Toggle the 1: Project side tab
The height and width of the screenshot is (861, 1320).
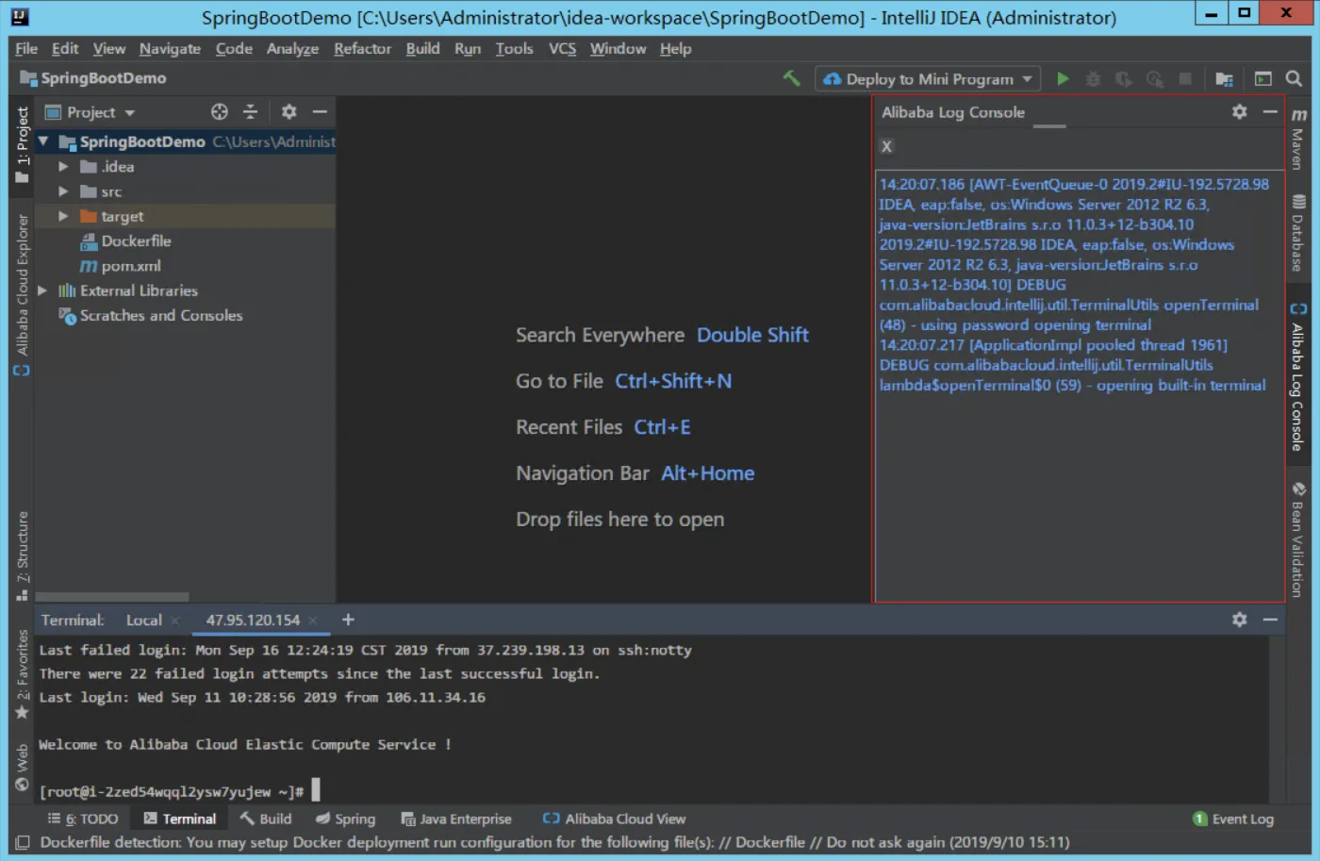(23, 144)
